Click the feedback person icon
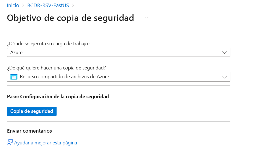261x151 pixels. (10, 143)
